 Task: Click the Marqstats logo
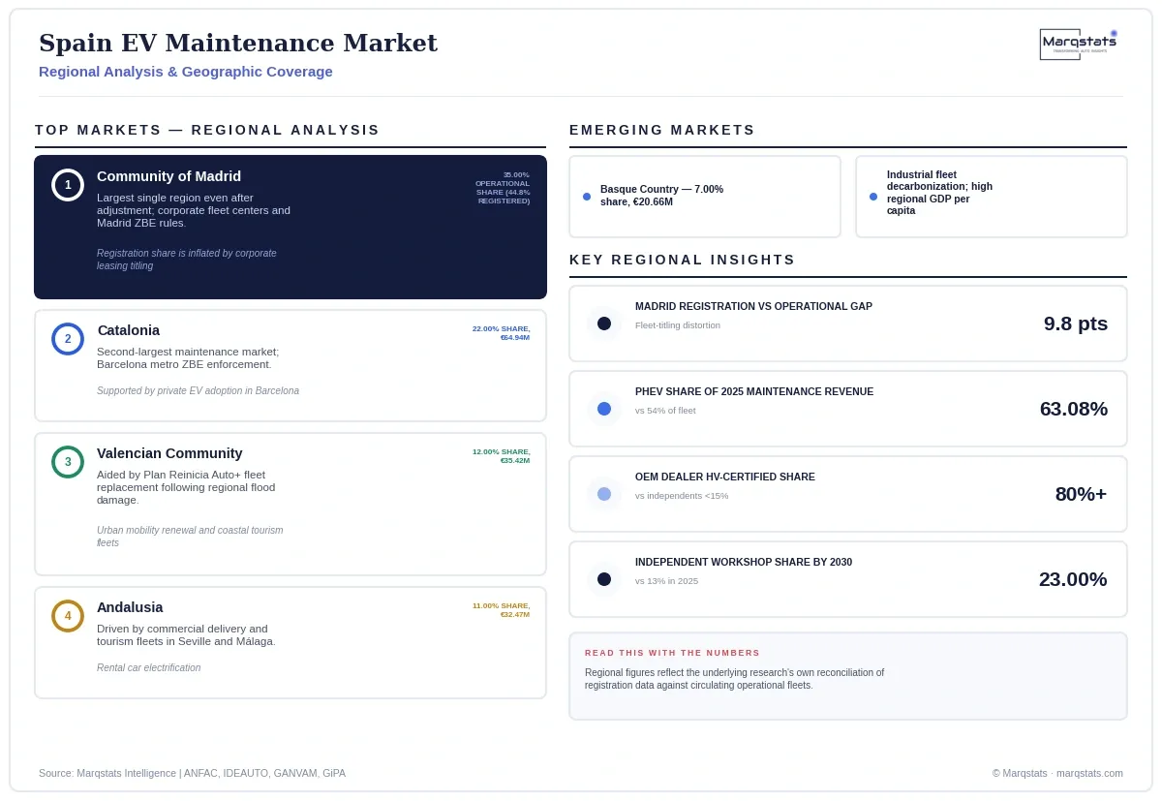1079,44
